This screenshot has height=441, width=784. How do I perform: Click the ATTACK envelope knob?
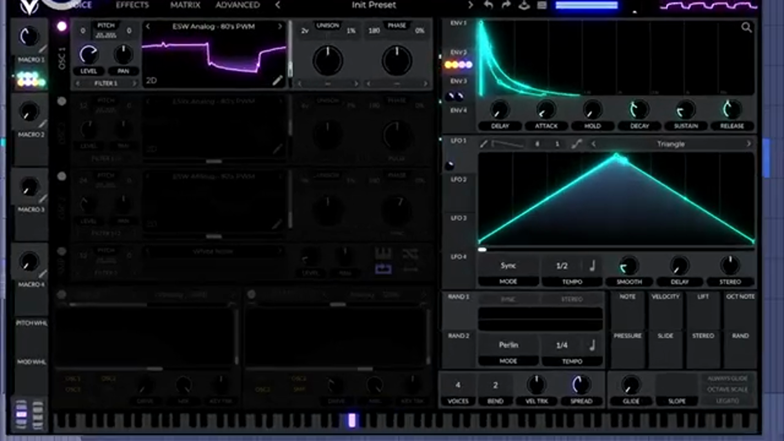coord(546,110)
